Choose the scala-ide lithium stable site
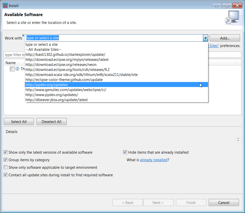 (x=116, y=75)
